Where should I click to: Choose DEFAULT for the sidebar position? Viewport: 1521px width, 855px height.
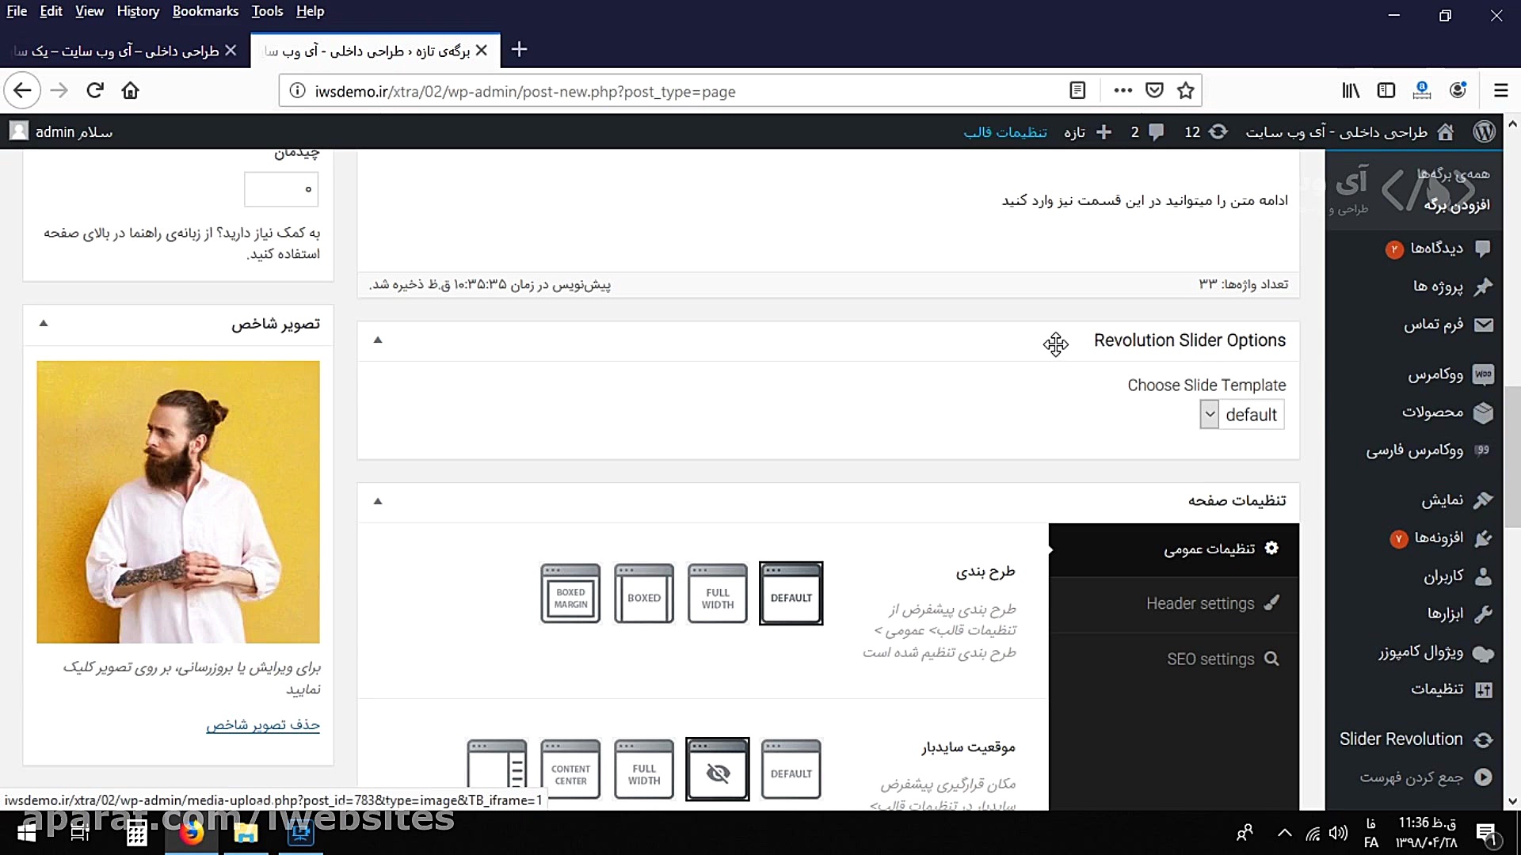pyautogui.click(x=791, y=769)
